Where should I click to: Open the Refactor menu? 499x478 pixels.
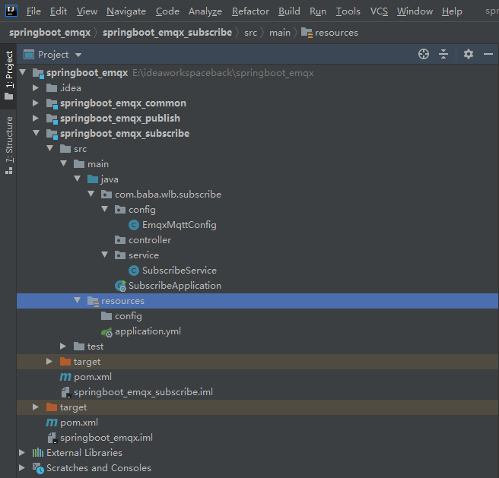tap(250, 11)
